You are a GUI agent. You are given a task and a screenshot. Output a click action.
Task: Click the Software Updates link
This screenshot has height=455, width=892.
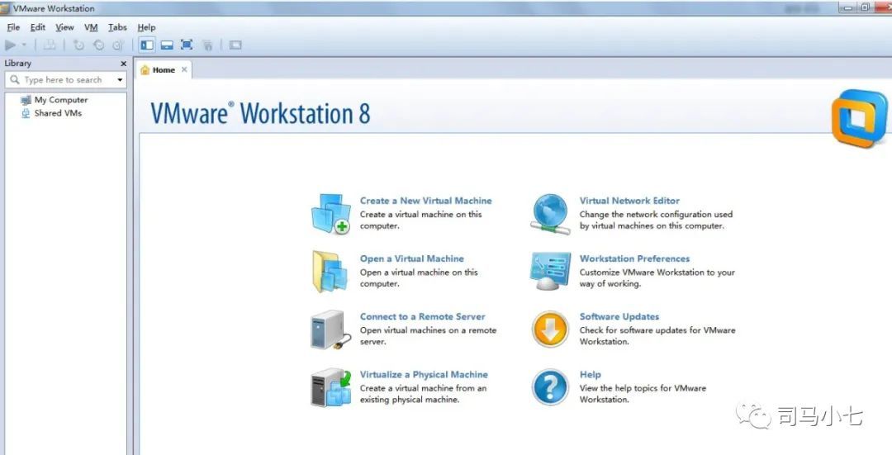tap(619, 317)
